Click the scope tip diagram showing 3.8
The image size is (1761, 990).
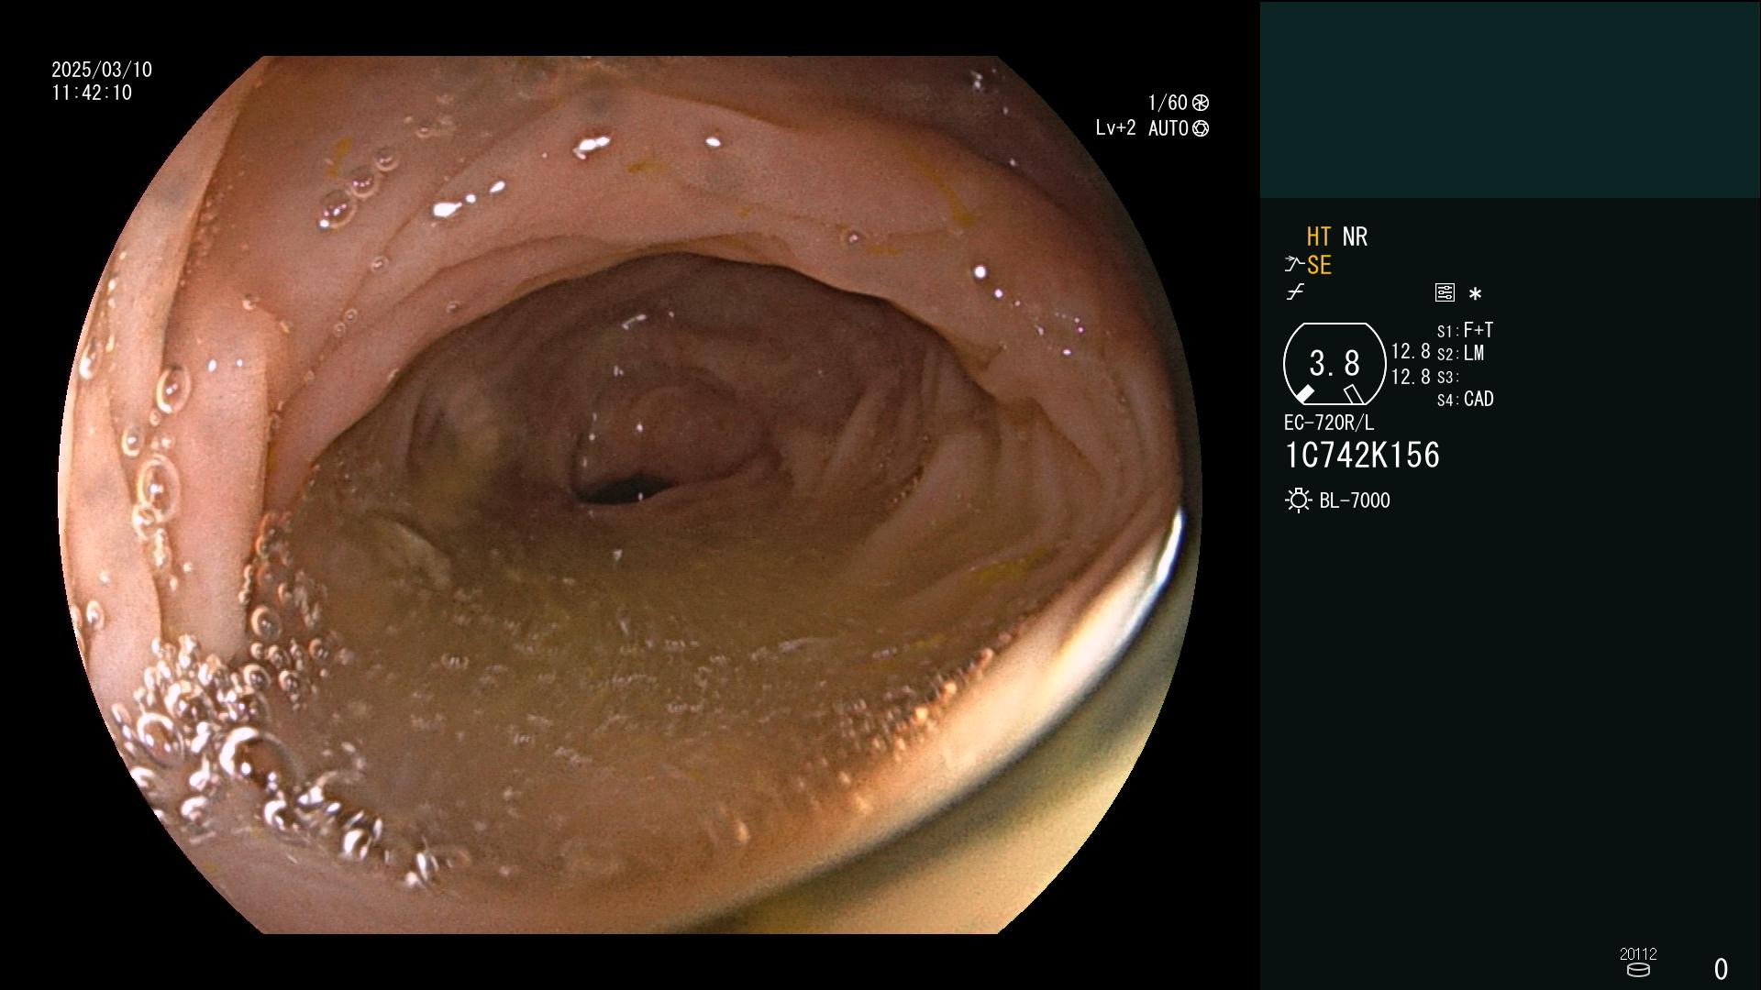[1334, 364]
